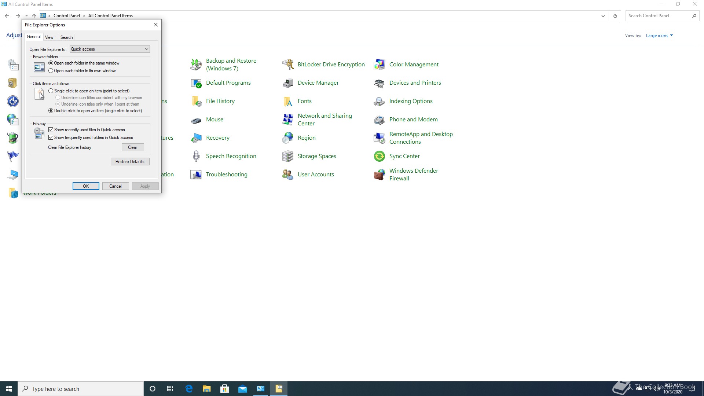Open the Device Manager icon
This screenshot has height=396, width=704.
pyautogui.click(x=288, y=83)
